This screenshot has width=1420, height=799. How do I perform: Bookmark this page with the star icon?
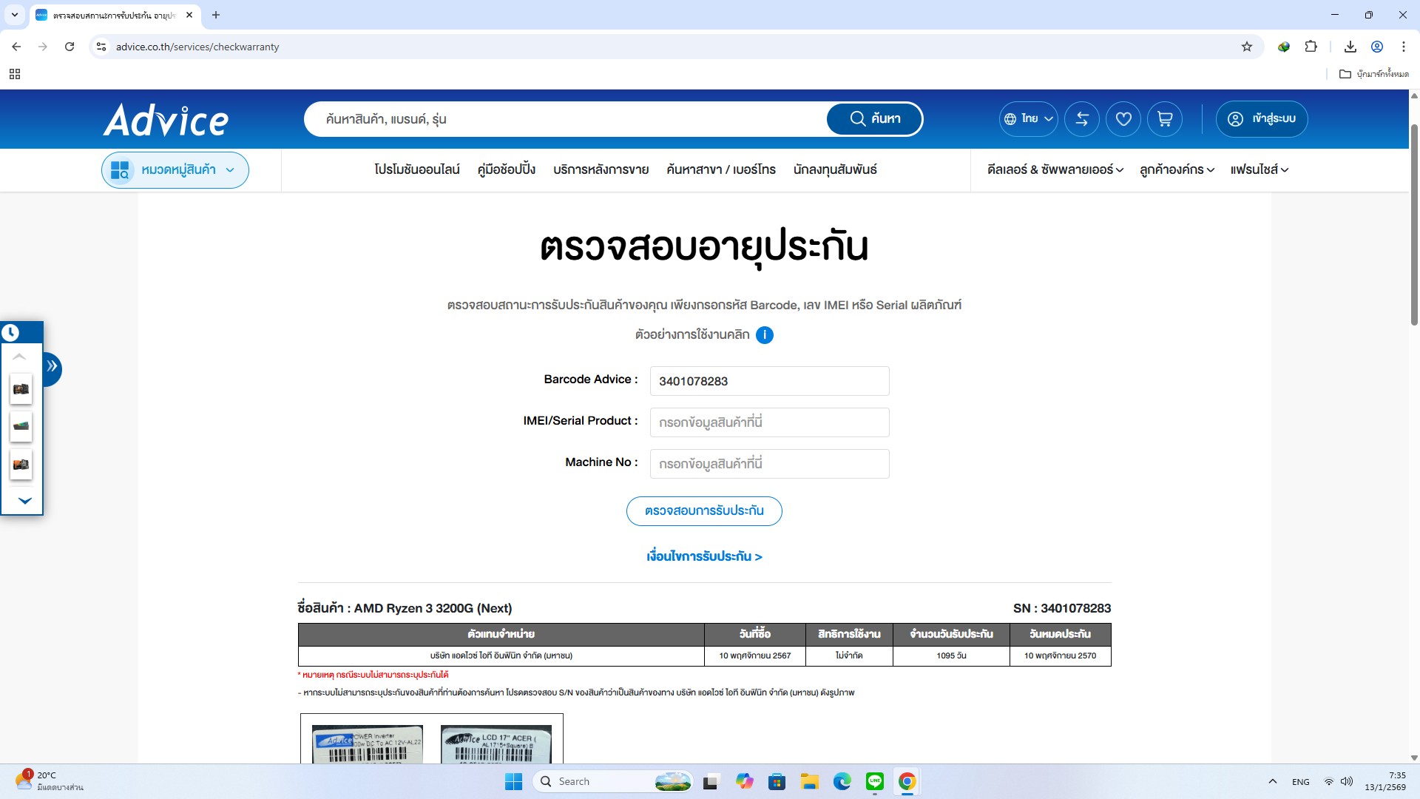pos(1247,47)
